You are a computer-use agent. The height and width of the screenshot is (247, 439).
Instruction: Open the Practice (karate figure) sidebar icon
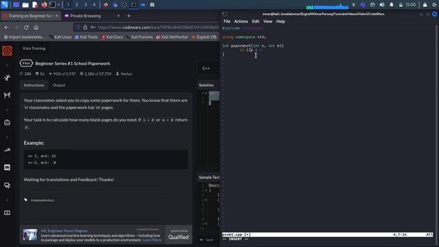pyautogui.click(x=7, y=78)
